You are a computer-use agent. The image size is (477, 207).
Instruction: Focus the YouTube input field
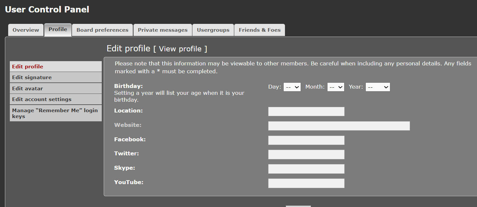[306, 183]
